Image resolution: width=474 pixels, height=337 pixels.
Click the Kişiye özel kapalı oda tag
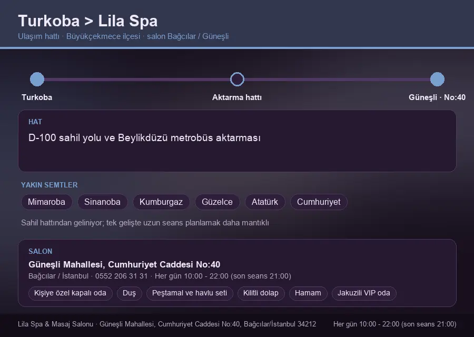coord(71,293)
